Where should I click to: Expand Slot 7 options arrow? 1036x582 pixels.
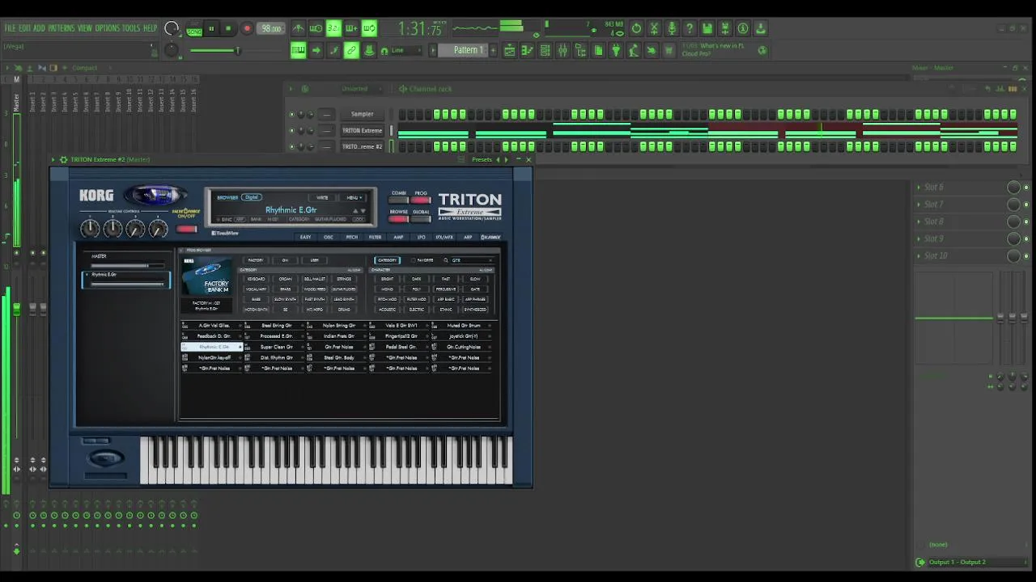coord(919,205)
